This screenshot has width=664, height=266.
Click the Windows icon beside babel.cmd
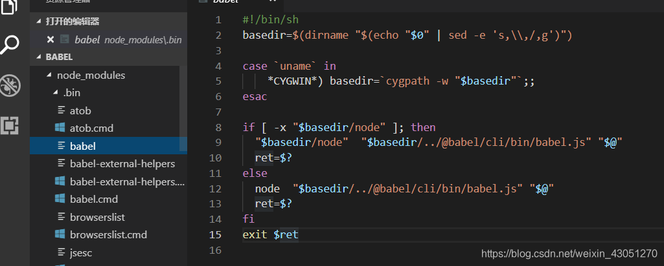[x=60, y=199]
